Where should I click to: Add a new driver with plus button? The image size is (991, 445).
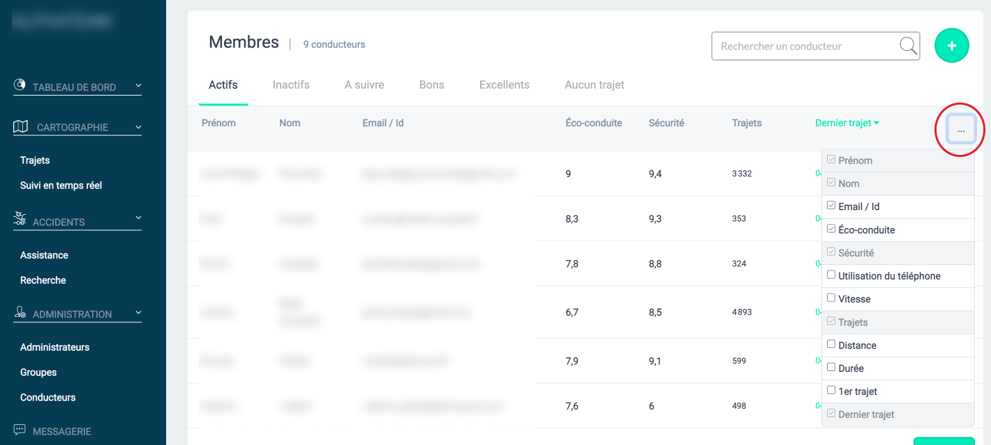(x=952, y=45)
